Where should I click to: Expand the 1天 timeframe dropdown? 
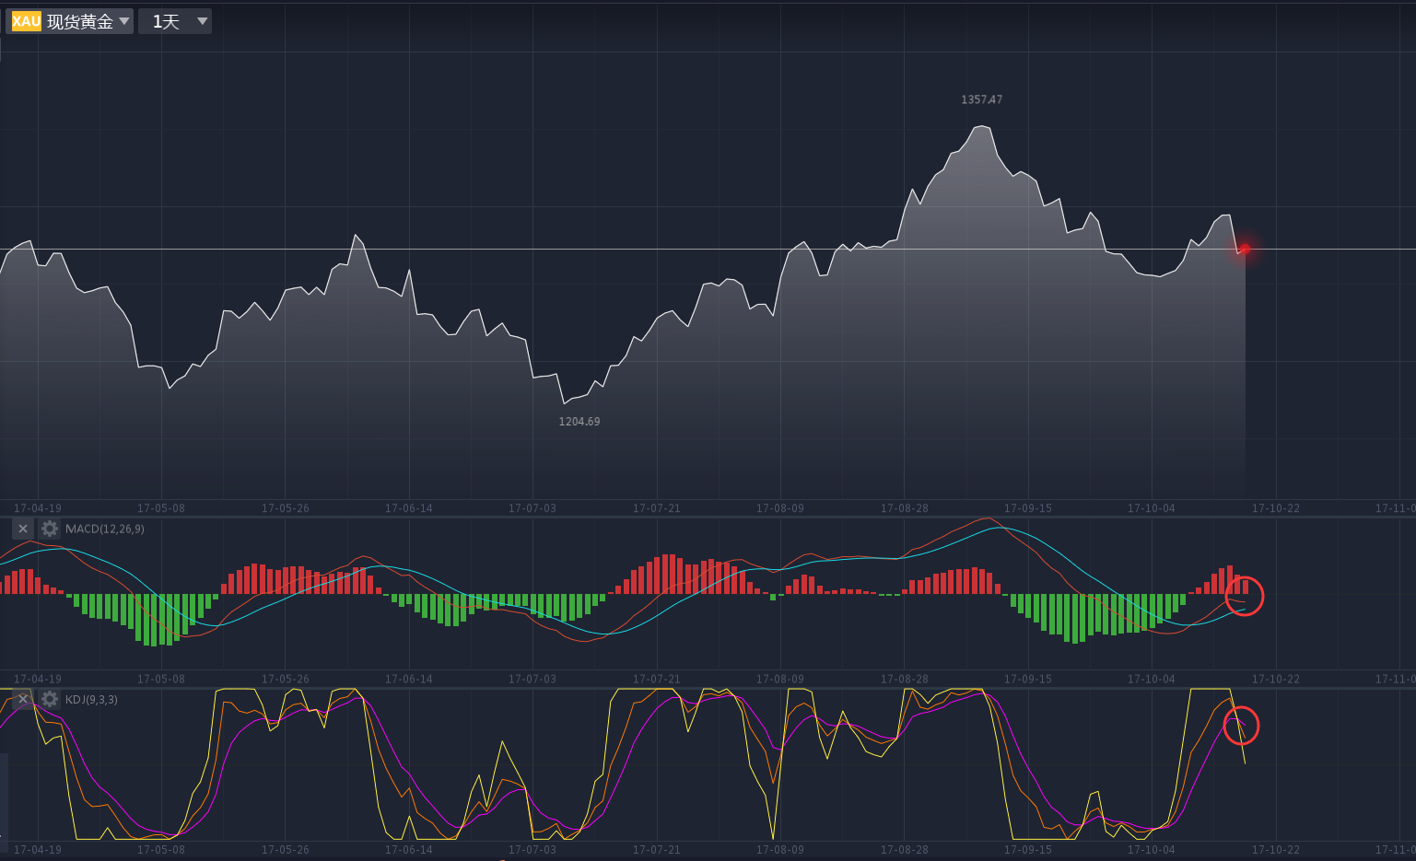175,21
